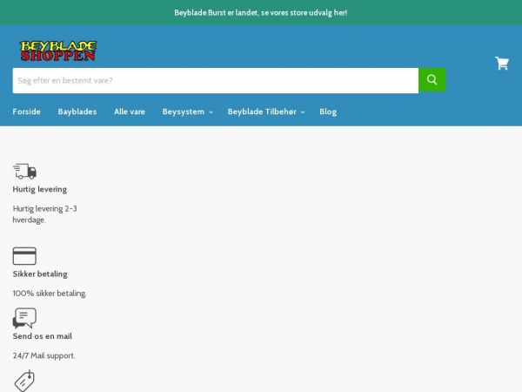This screenshot has height=392, width=522.
Task: Click the credit card payment icon
Action: [x=24, y=256]
